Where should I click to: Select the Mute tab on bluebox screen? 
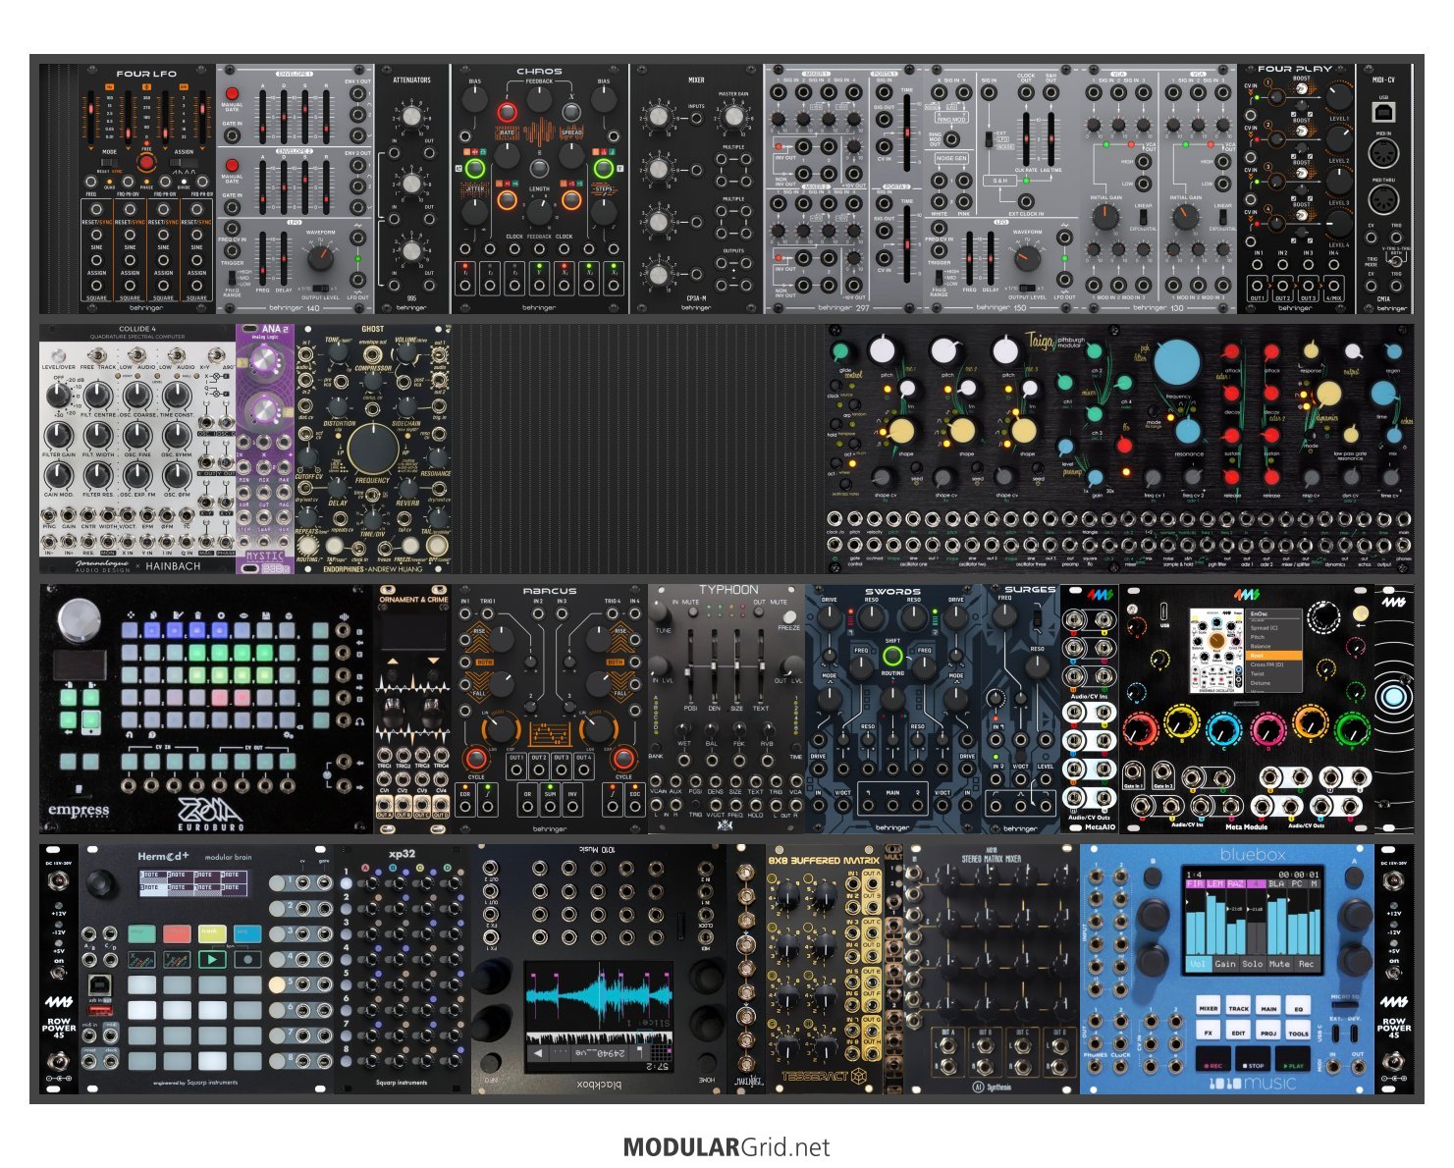[1280, 964]
